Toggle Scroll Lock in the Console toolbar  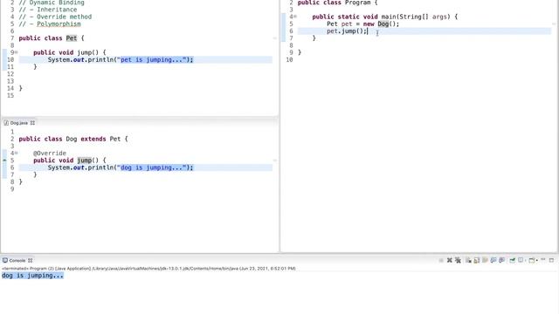tap(477, 260)
